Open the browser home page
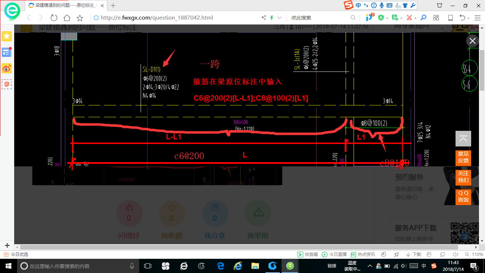 pyautogui.click(x=67, y=18)
